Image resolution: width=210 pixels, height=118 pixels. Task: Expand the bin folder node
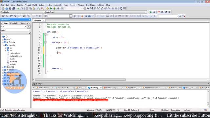click(5, 48)
